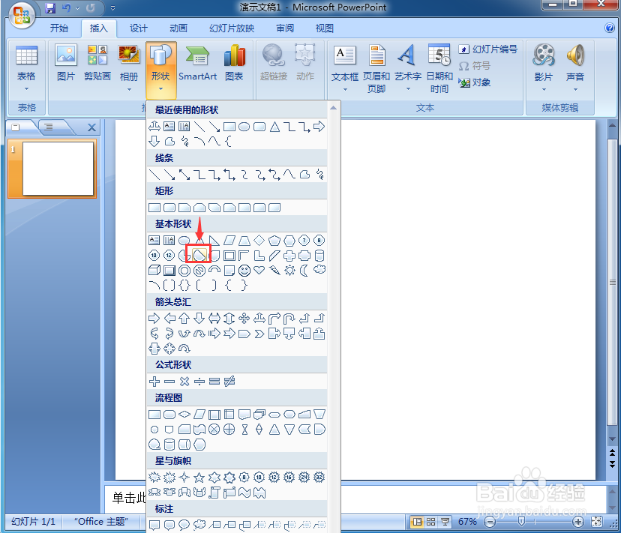621x533 pixels.
Task: Choose the right arrow in 箭头总汇
Action: pos(154,318)
